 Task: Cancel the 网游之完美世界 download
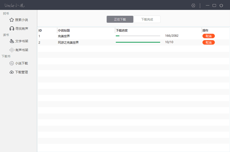point(209,42)
